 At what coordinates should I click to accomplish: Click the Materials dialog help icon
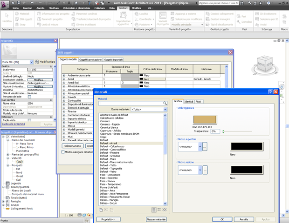(x=270, y=92)
